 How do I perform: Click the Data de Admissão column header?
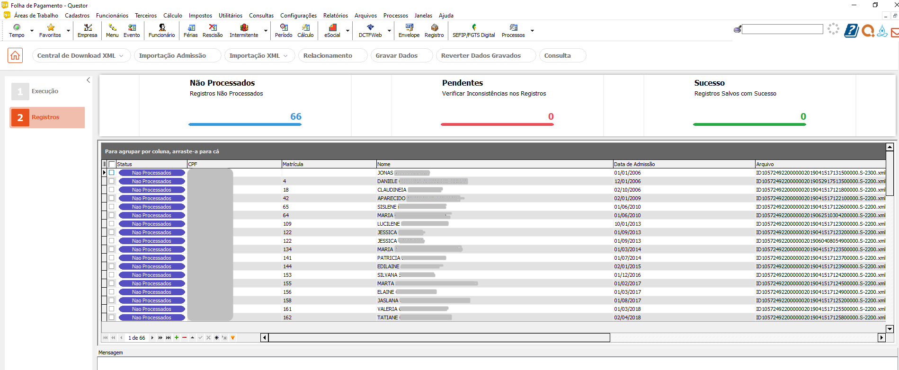[684, 164]
